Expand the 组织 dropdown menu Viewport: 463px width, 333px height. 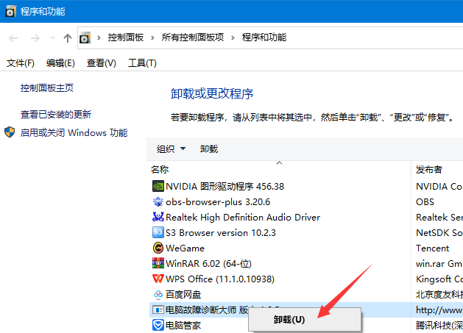[183, 148]
